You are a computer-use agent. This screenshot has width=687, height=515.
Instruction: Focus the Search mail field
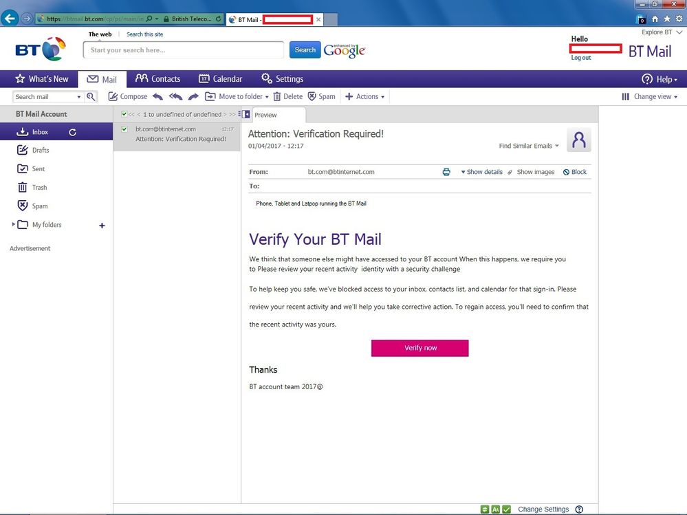pos(44,97)
